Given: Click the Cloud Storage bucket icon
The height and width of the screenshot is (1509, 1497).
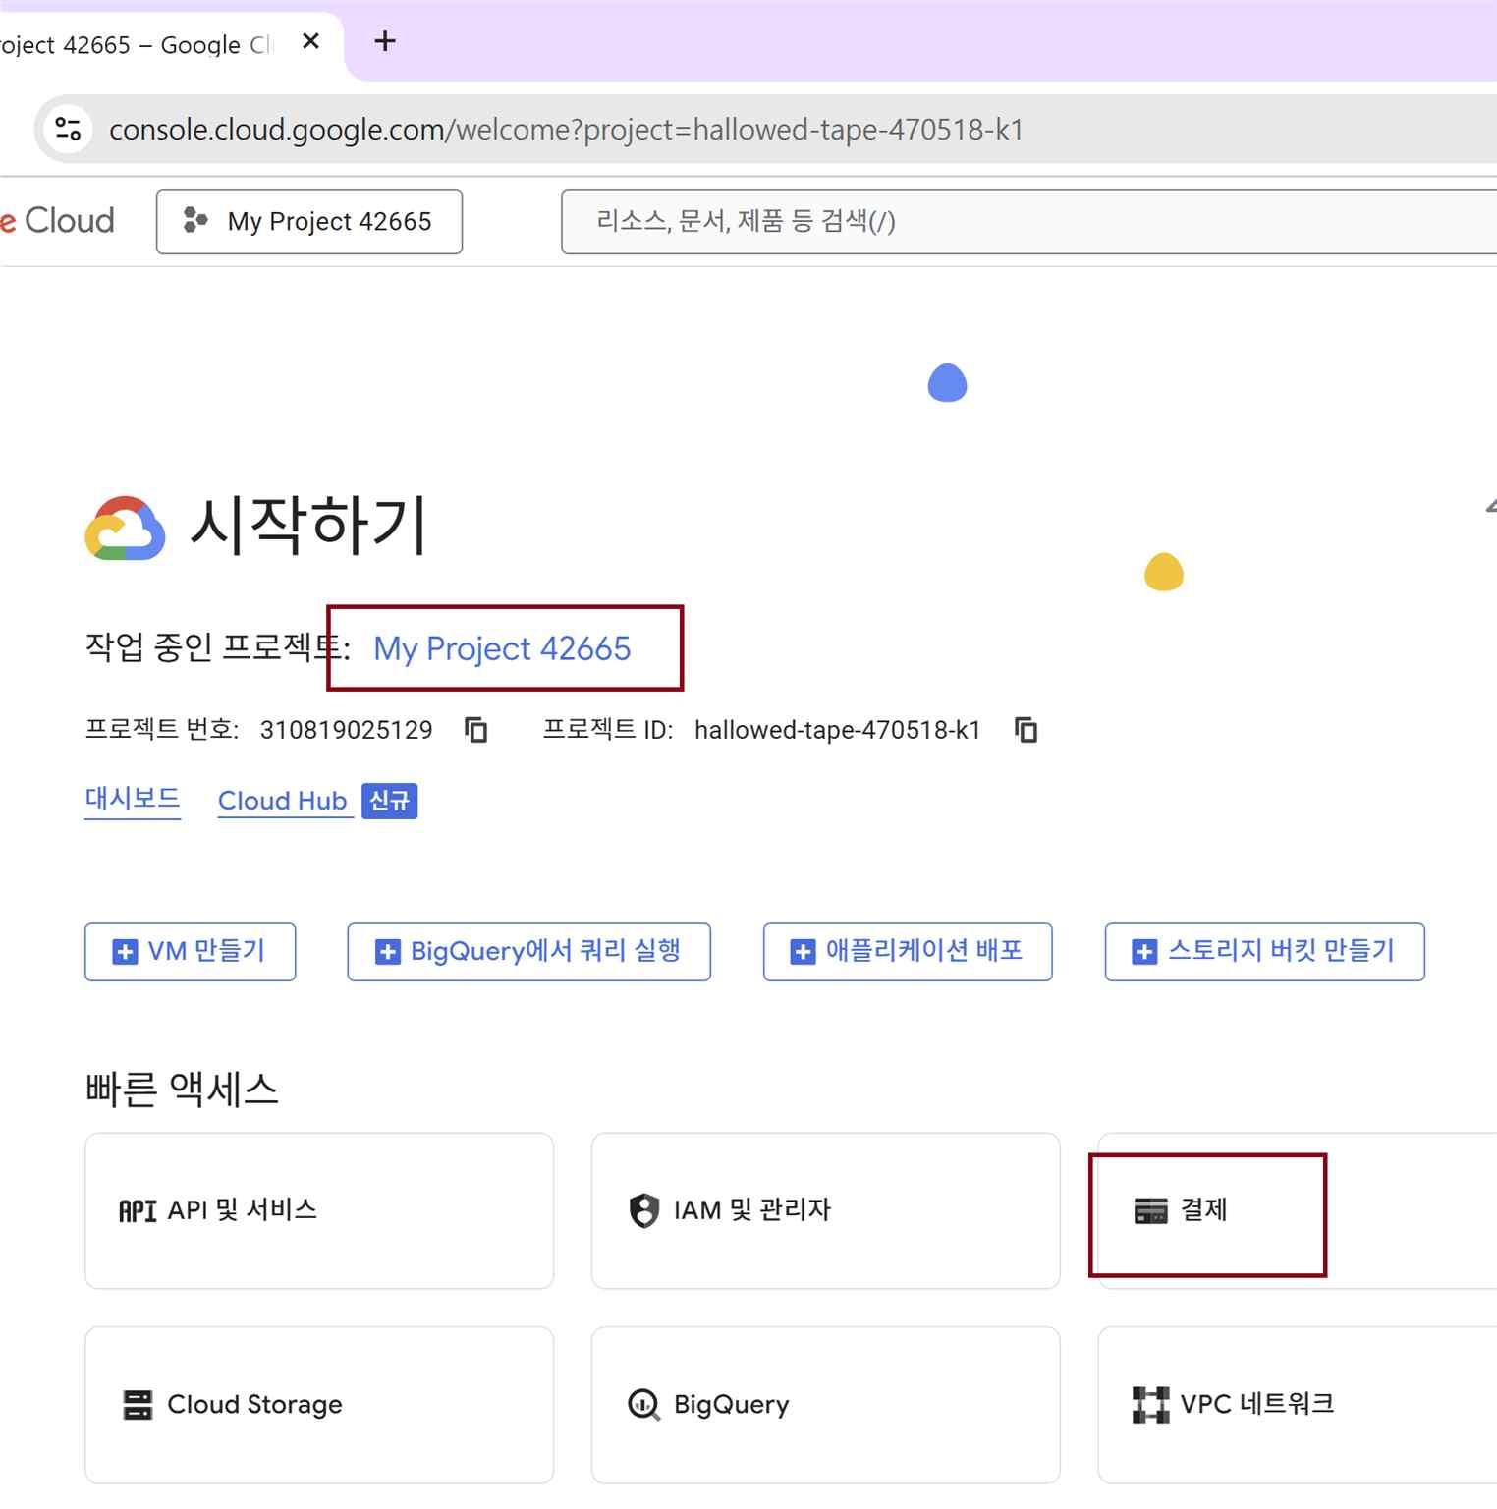Looking at the screenshot, I should click(x=138, y=1405).
